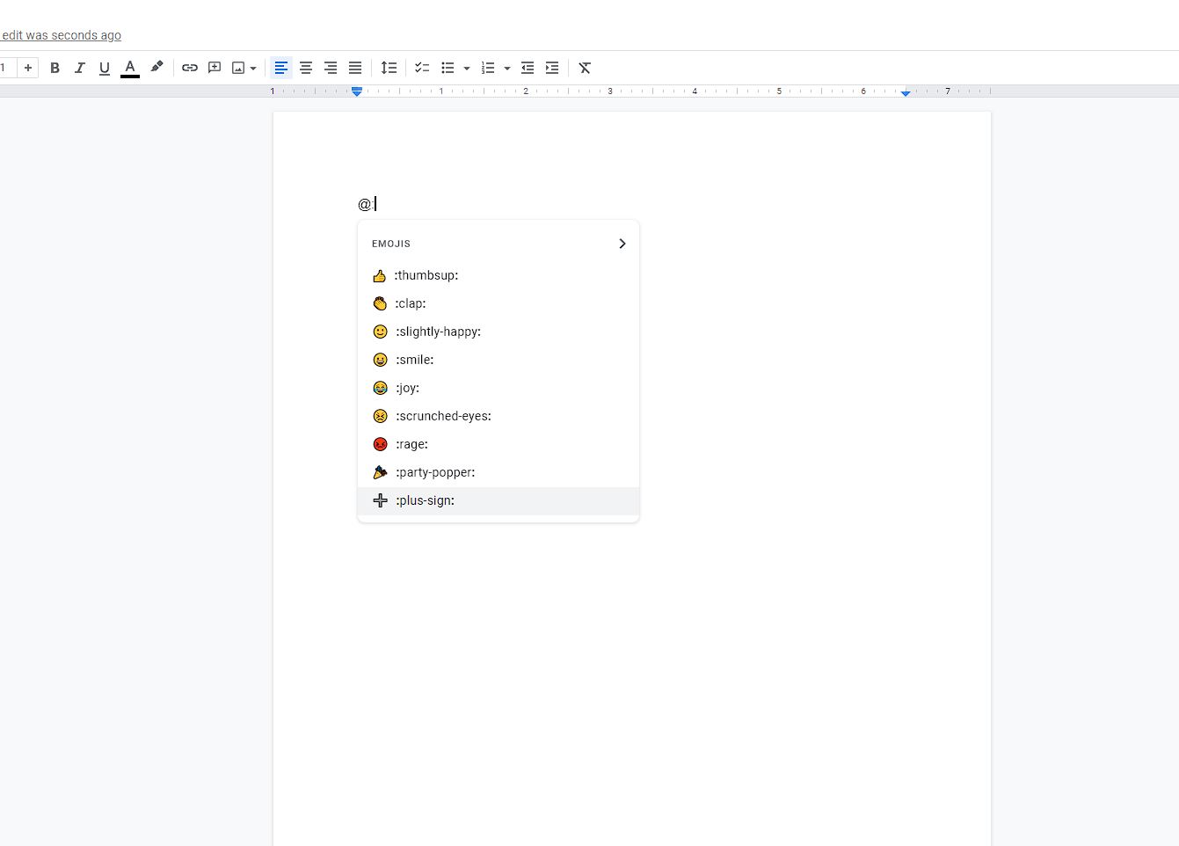Enable the checklist format
Screen dimensions: 1179x846
(x=421, y=68)
